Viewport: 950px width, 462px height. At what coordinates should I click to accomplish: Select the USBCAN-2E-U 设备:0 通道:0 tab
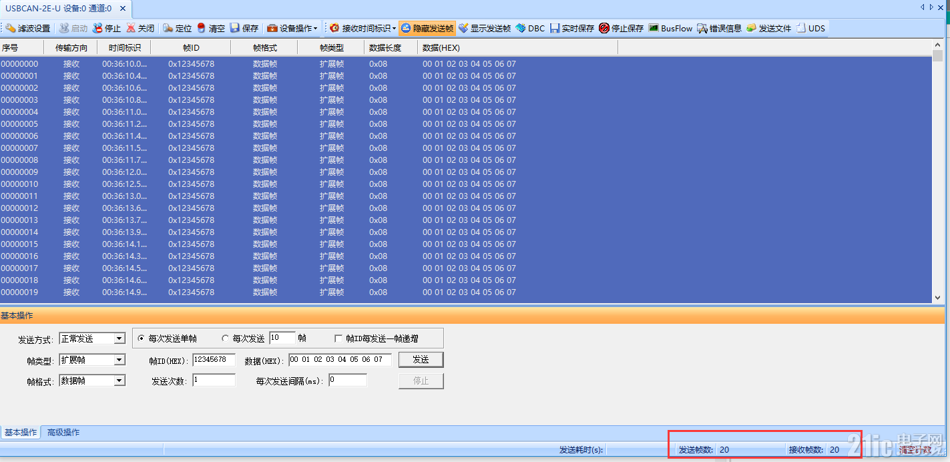[59, 8]
